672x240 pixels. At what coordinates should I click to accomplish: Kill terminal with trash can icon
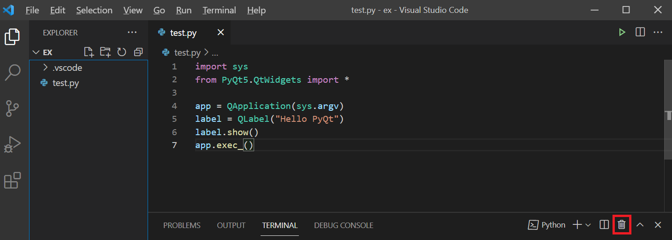click(622, 225)
